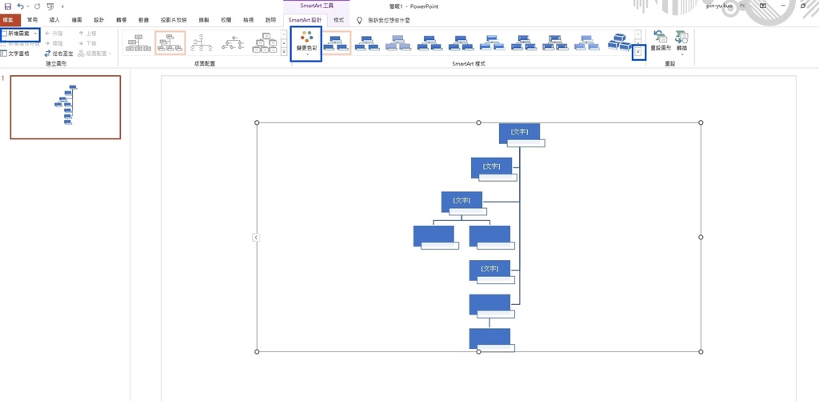Open the 校閱 tab
This screenshot has height=401, width=819.
226,20
